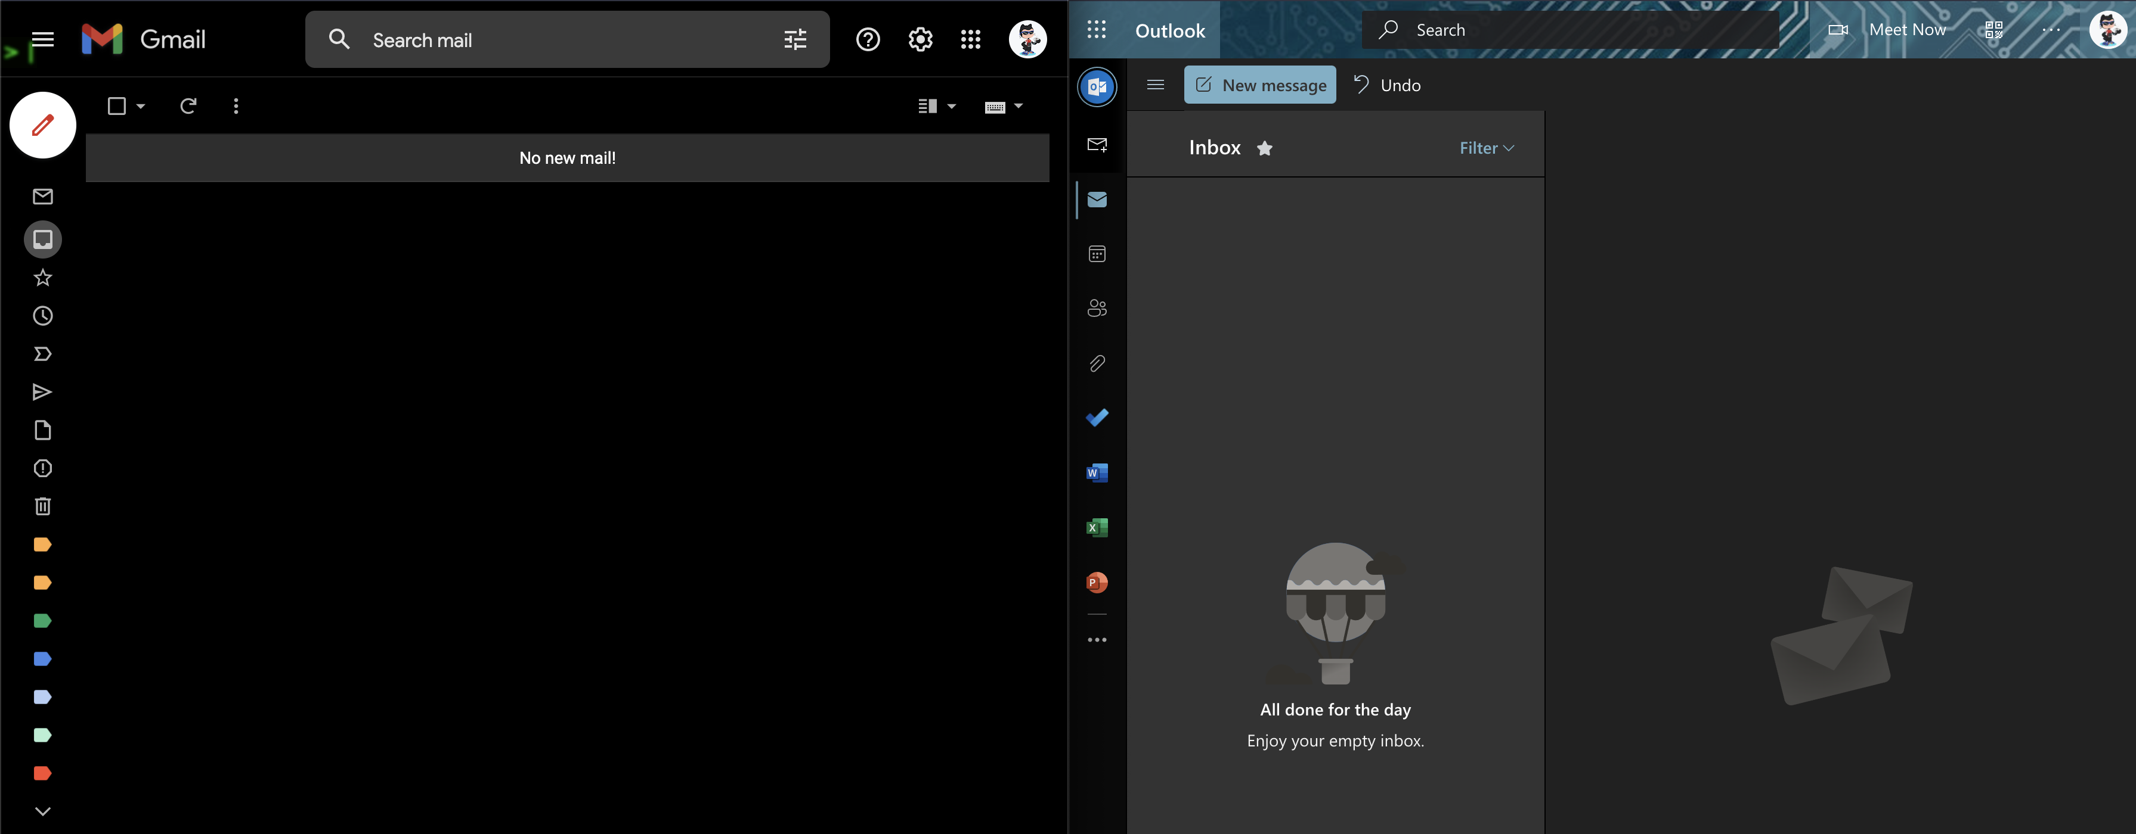Click the New message button
This screenshot has height=834, width=2136.
(x=1259, y=85)
